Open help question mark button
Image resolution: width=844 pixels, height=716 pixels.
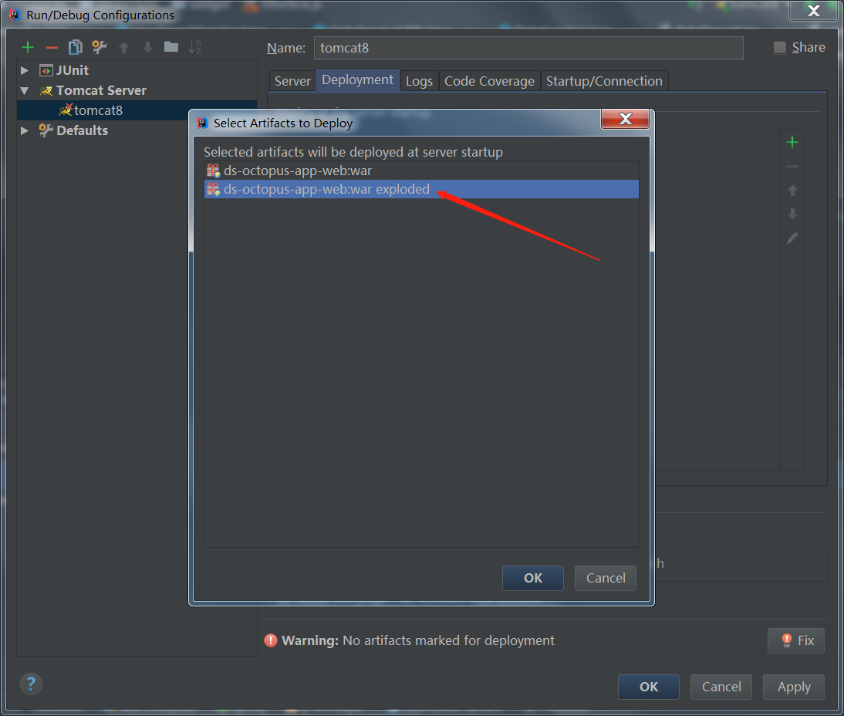[31, 684]
